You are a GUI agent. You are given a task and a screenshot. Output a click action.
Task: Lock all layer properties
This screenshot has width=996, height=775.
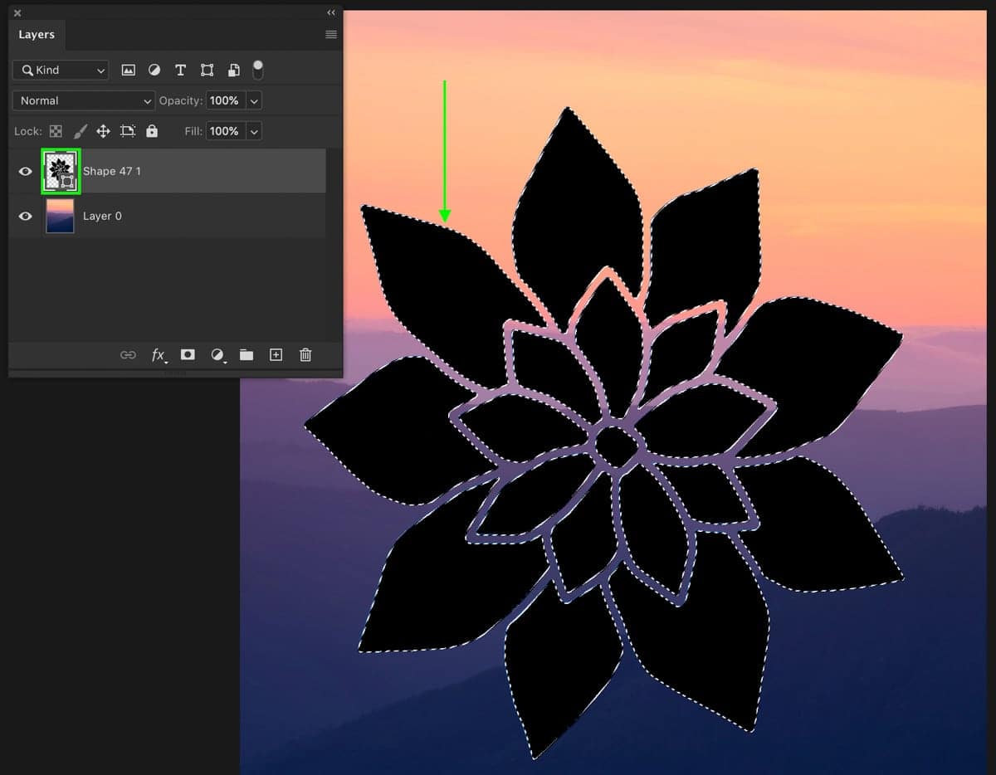[x=152, y=131]
